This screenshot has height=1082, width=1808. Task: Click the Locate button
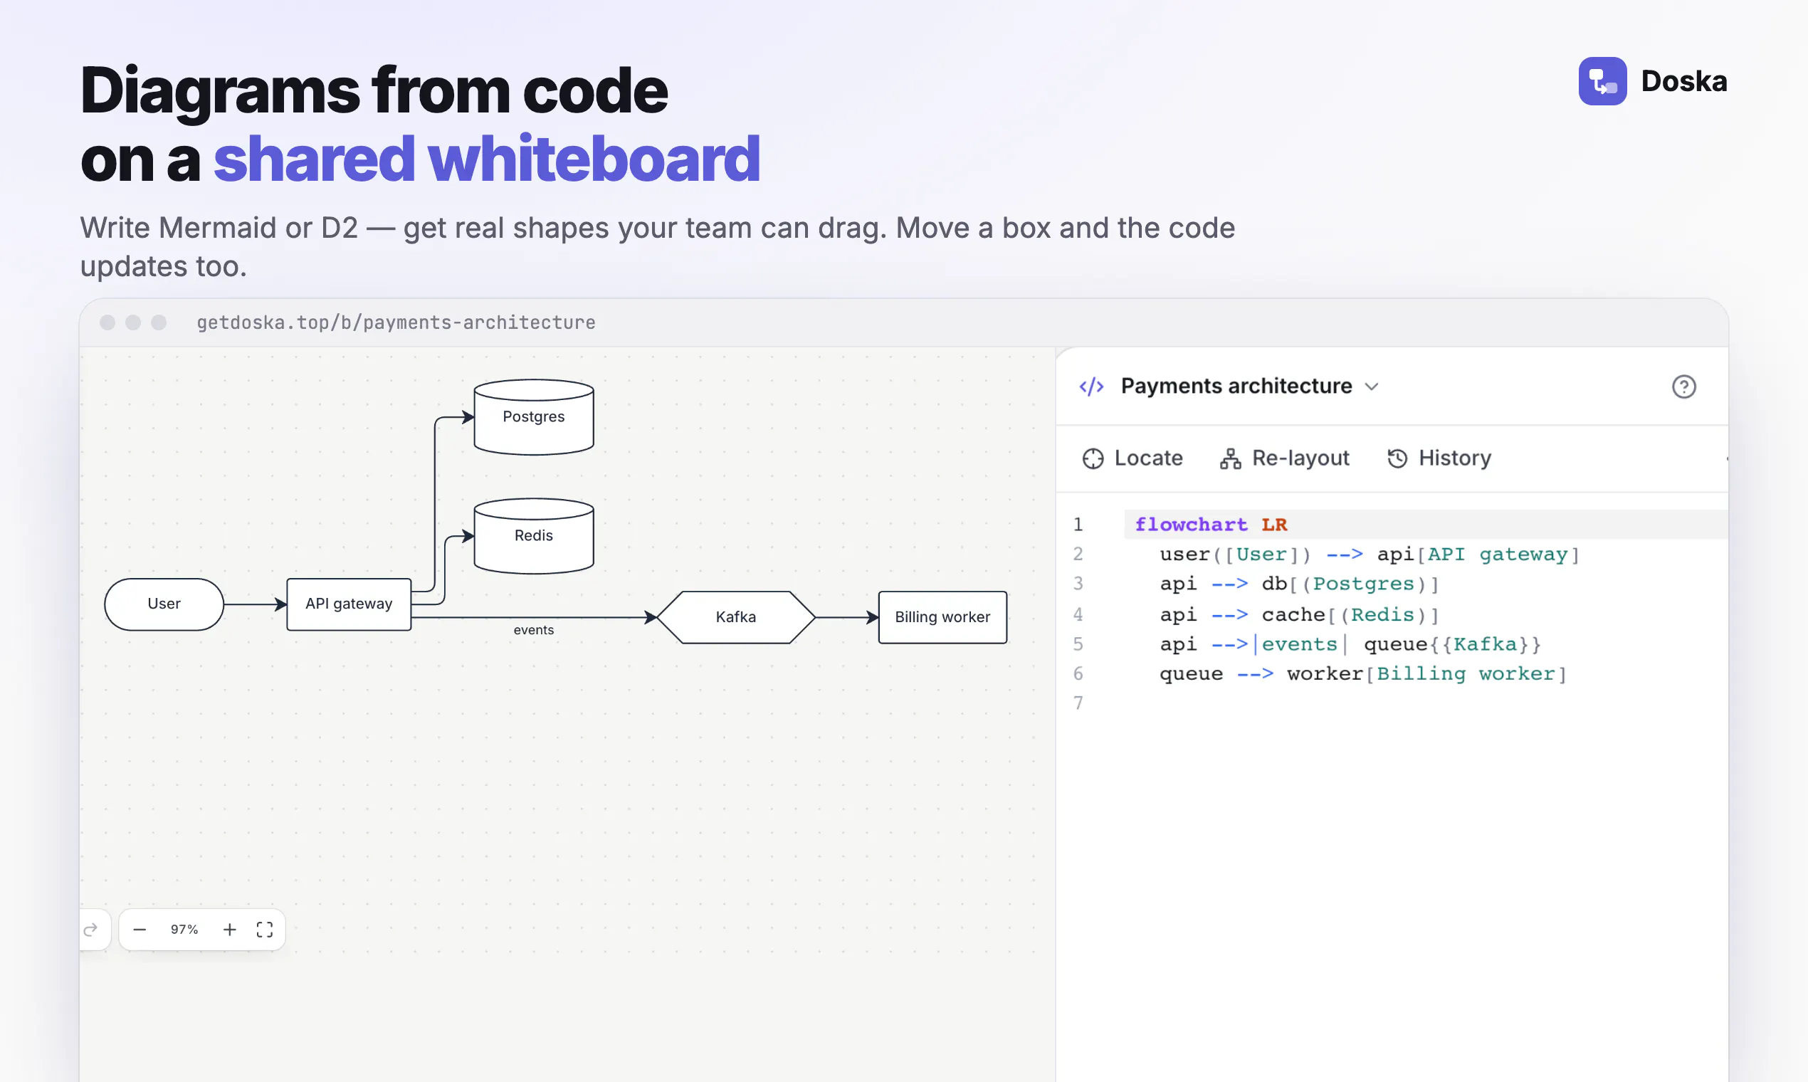1133,458
